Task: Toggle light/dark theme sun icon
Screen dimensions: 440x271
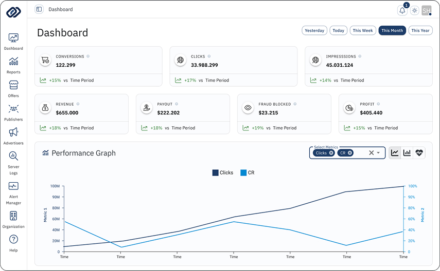Action: 414,11
